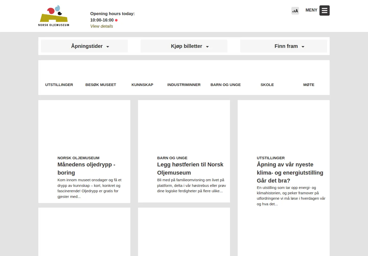Select KUNNSKAP in navigation
This screenshot has height=256, width=368.
pyautogui.click(x=142, y=85)
